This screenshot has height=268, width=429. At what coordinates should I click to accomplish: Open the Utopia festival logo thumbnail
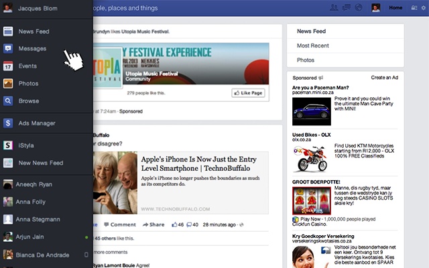coord(107,68)
